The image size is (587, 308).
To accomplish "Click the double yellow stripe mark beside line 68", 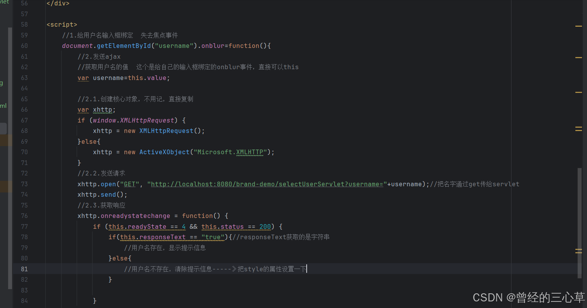I will (578, 129).
